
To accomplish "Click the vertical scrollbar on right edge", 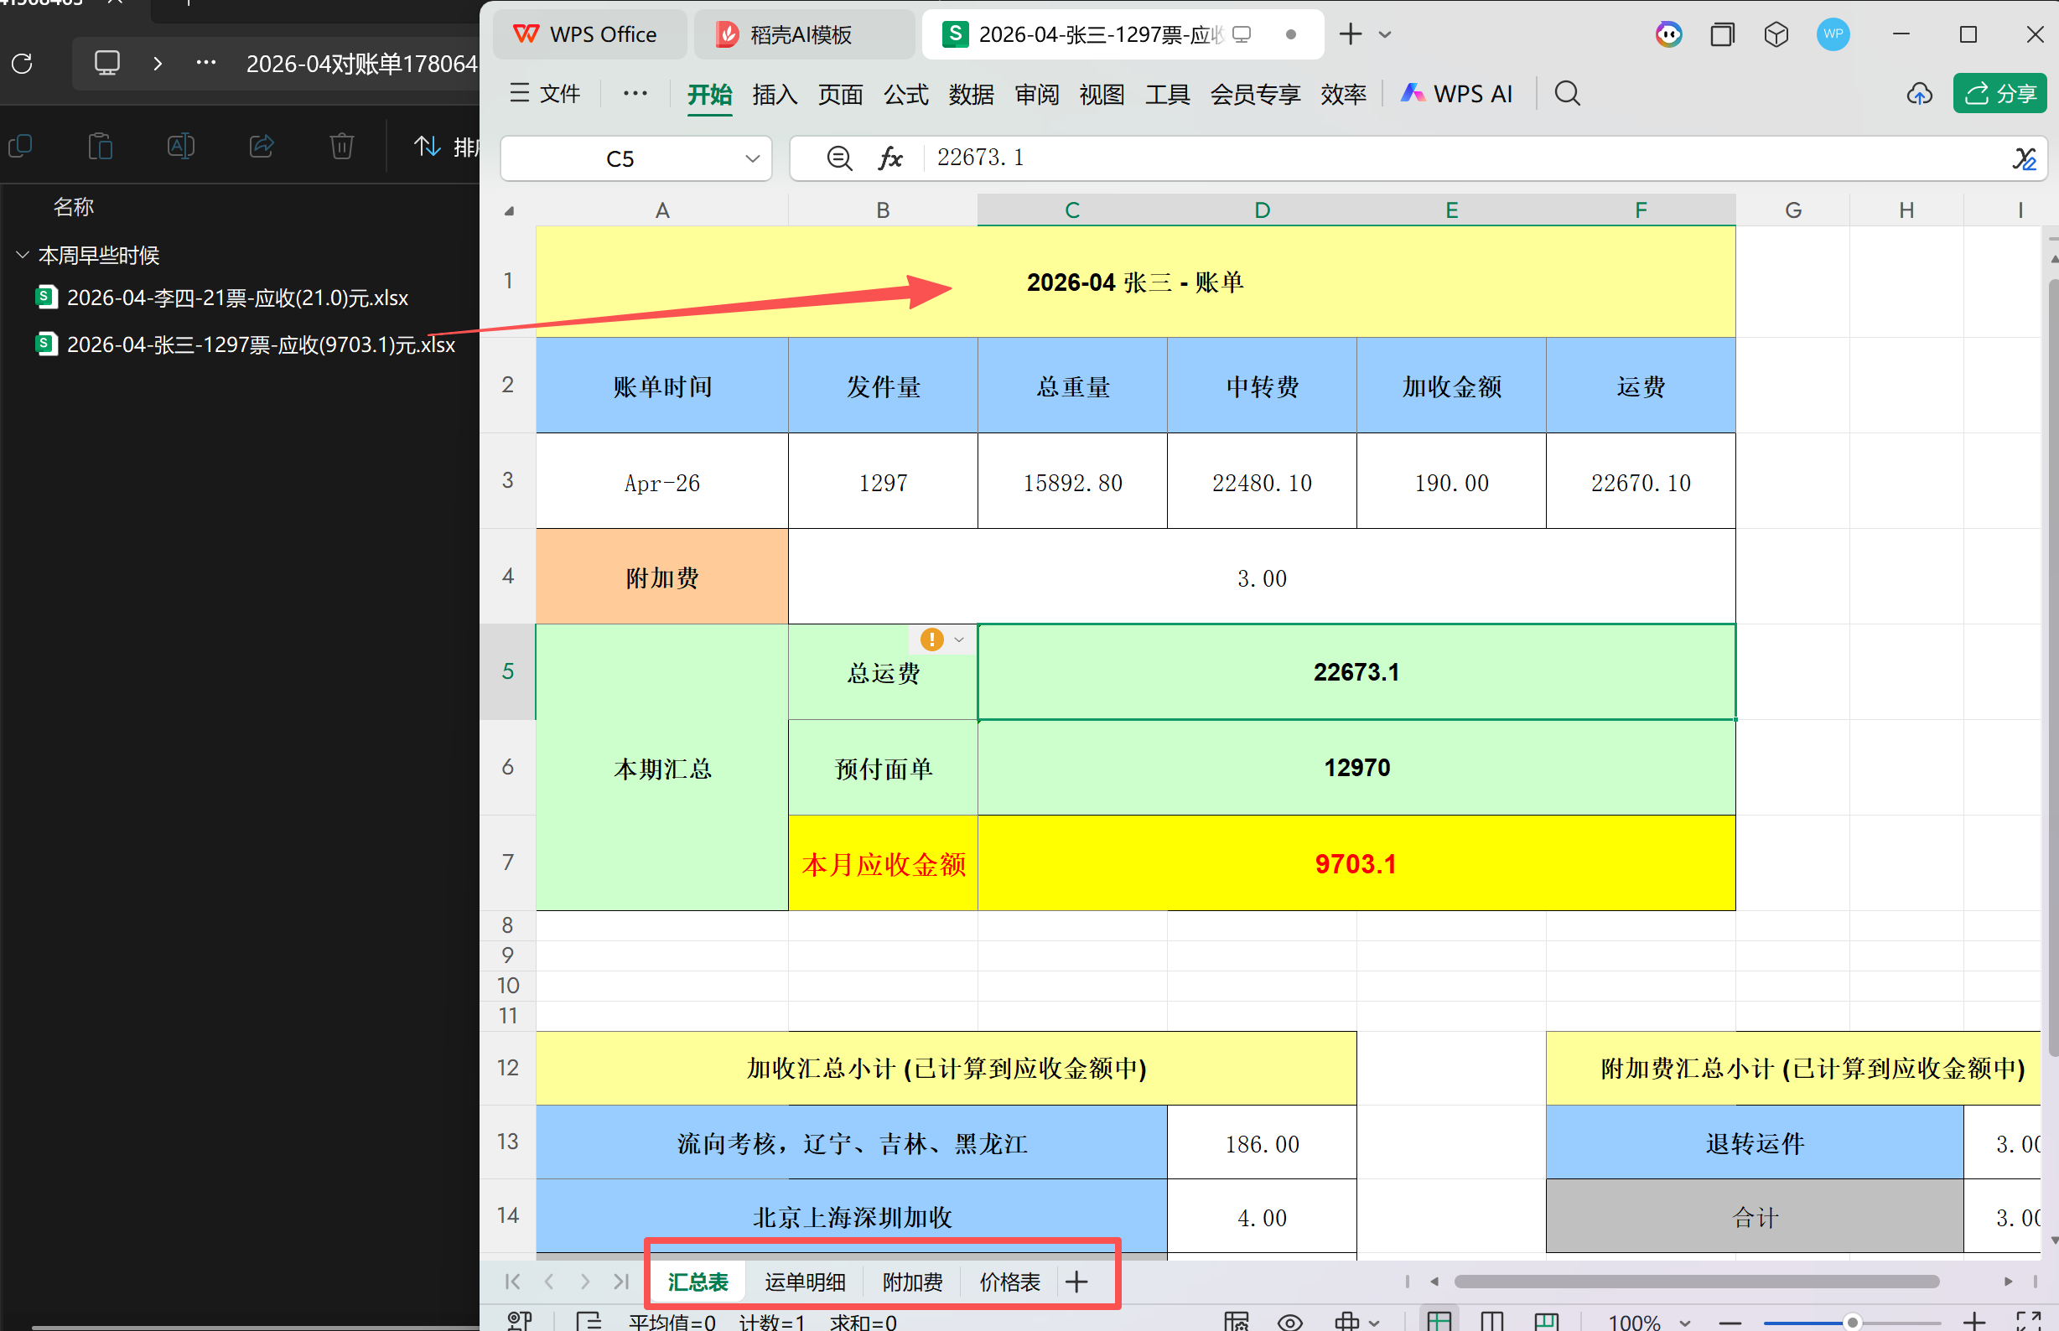I will [2052, 665].
